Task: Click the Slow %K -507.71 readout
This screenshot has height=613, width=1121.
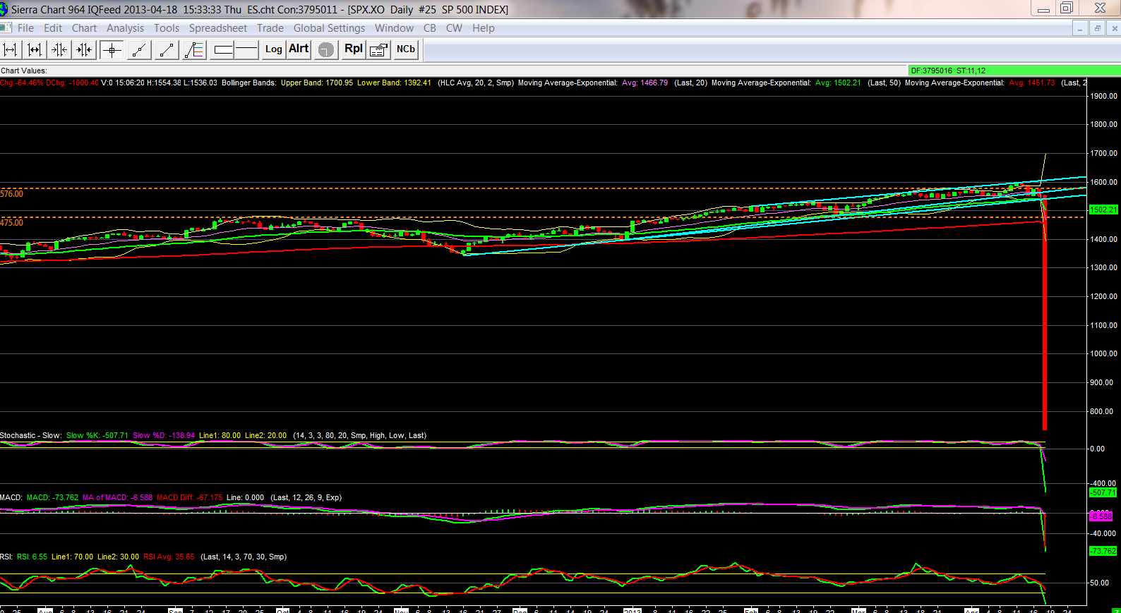Action: tap(97, 435)
